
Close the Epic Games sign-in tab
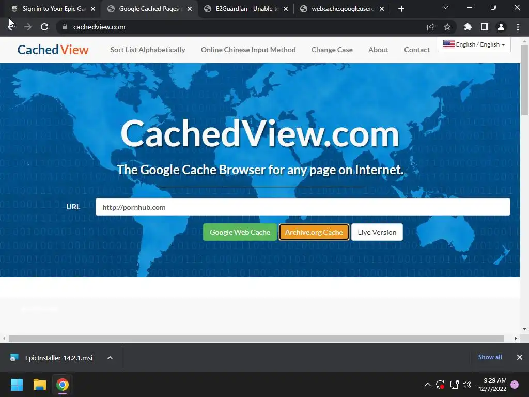[93, 9]
